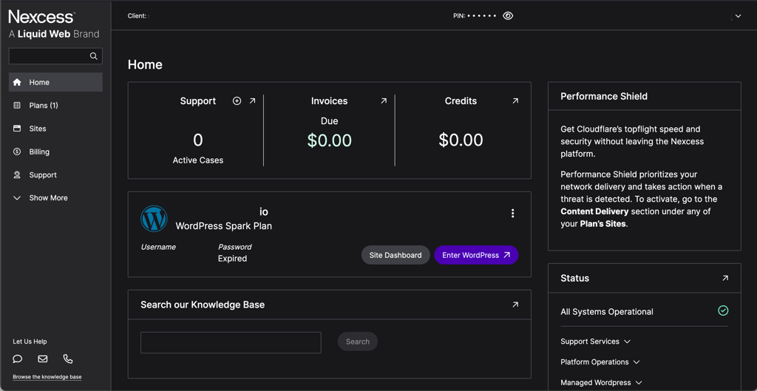The width and height of the screenshot is (757, 391).
Task: Go to Home in sidebar menu
Action: click(55, 82)
